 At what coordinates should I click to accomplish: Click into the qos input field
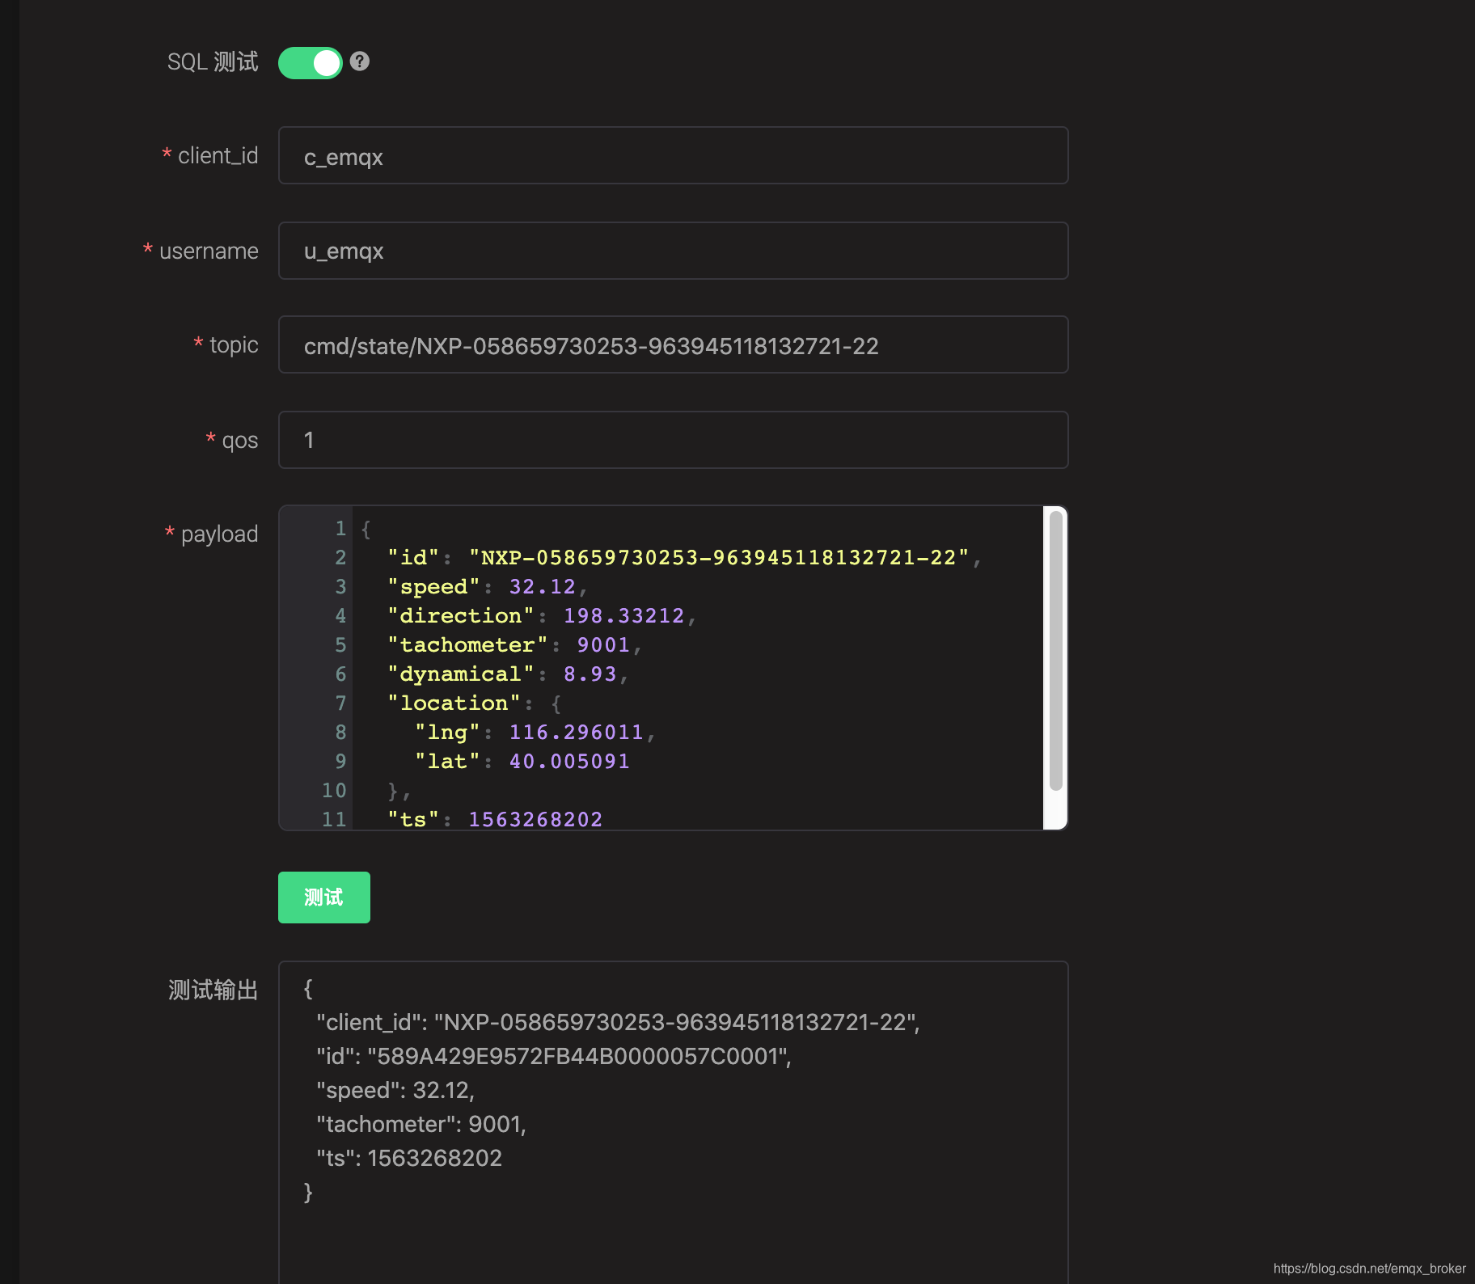(673, 440)
